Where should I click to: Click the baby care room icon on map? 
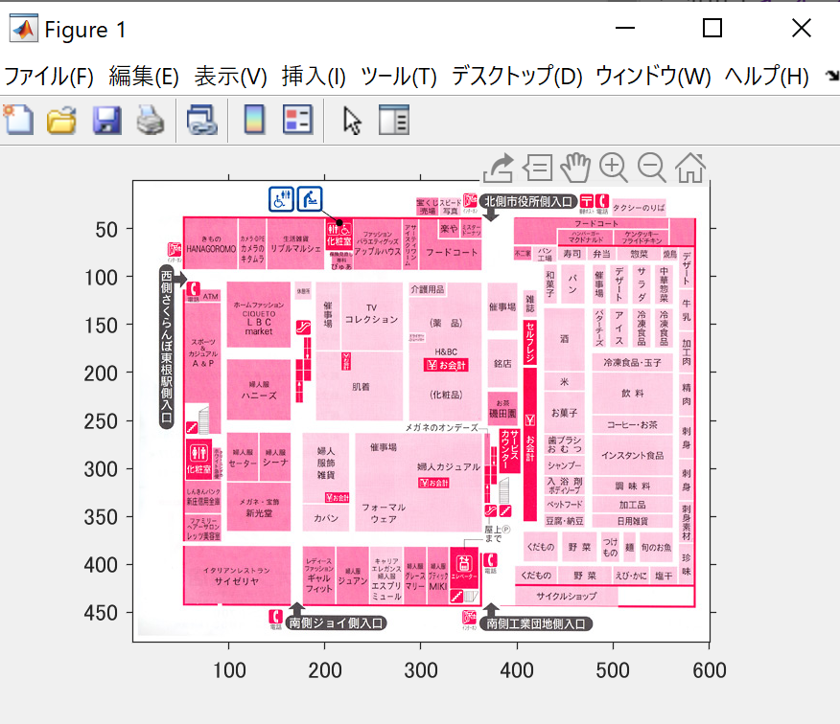click(310, 199)
